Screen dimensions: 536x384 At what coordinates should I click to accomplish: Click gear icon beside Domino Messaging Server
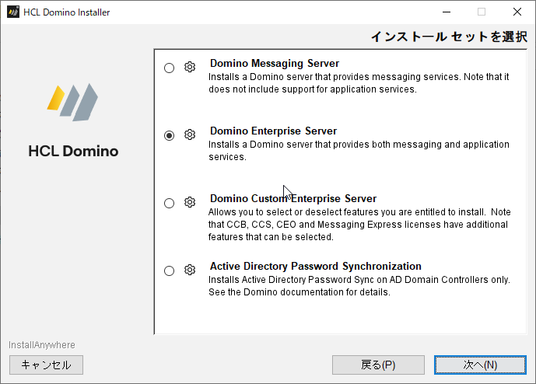[190, 67]
